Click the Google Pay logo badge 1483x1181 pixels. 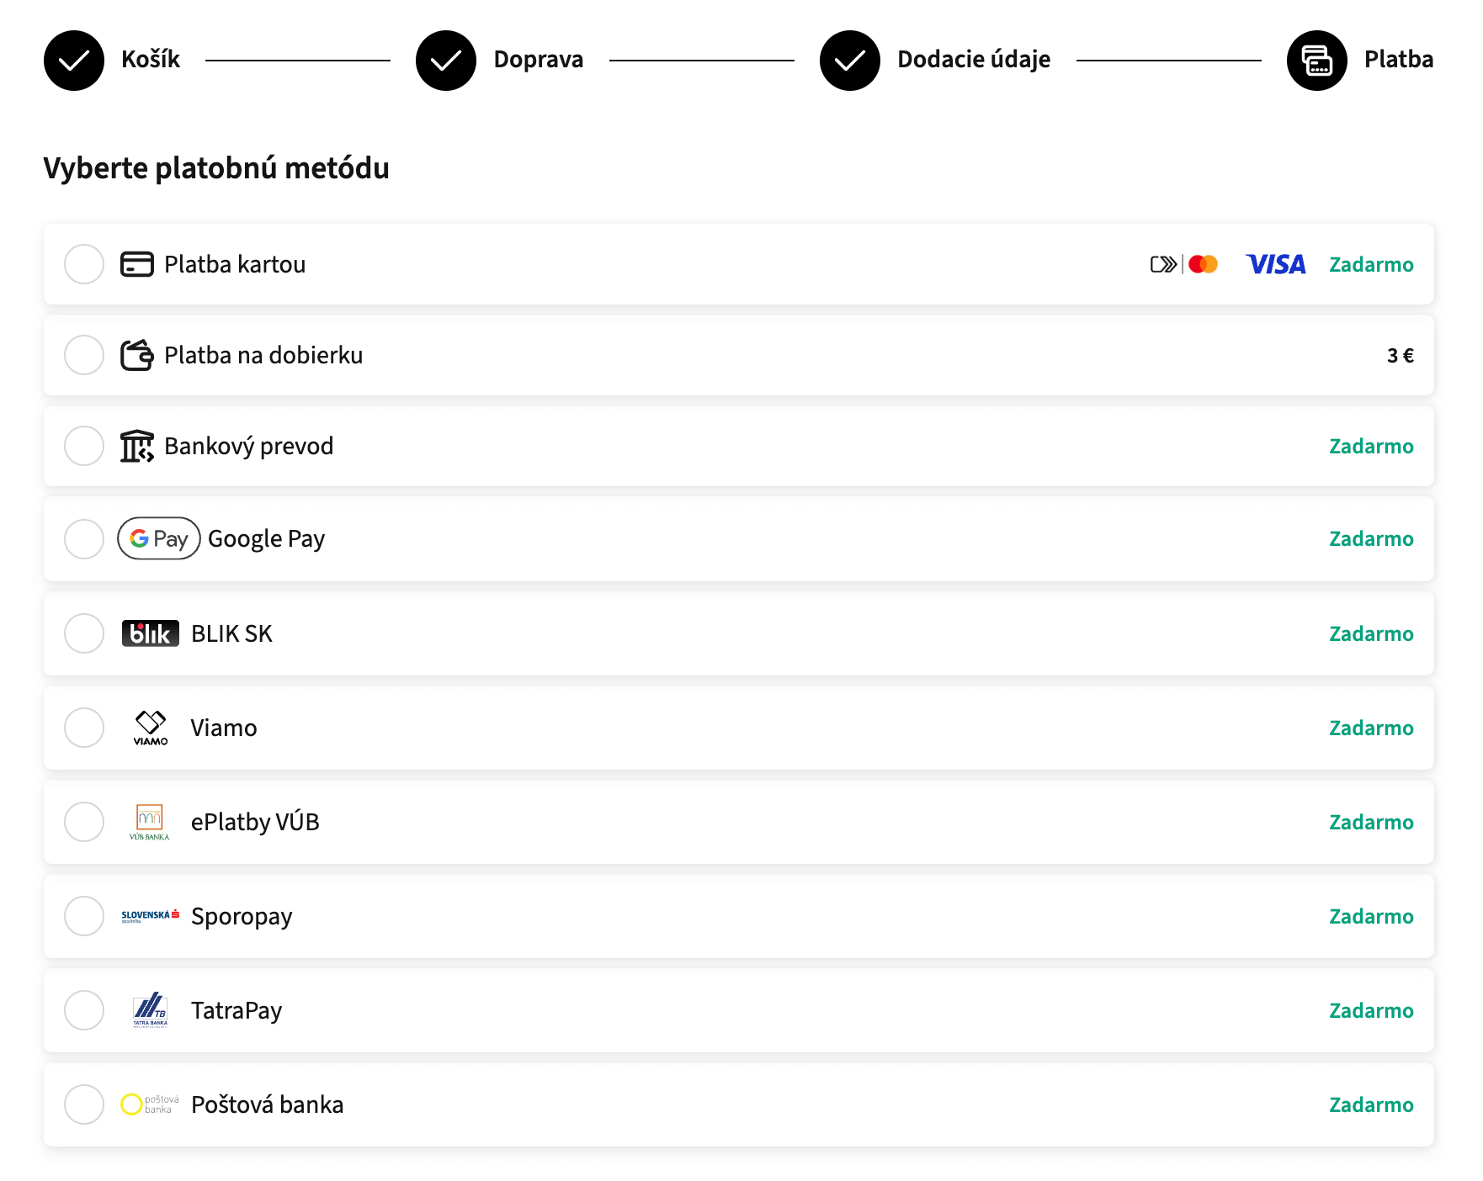pyautogui.click(x=159, y=538)
